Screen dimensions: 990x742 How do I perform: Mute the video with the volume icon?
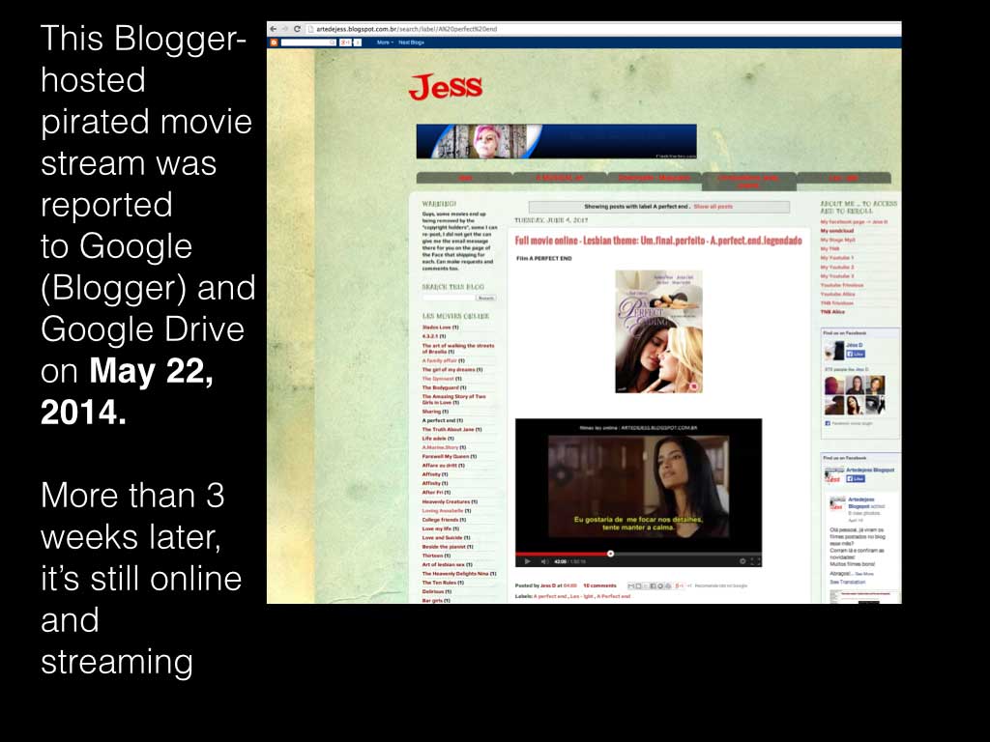[543, 561]
